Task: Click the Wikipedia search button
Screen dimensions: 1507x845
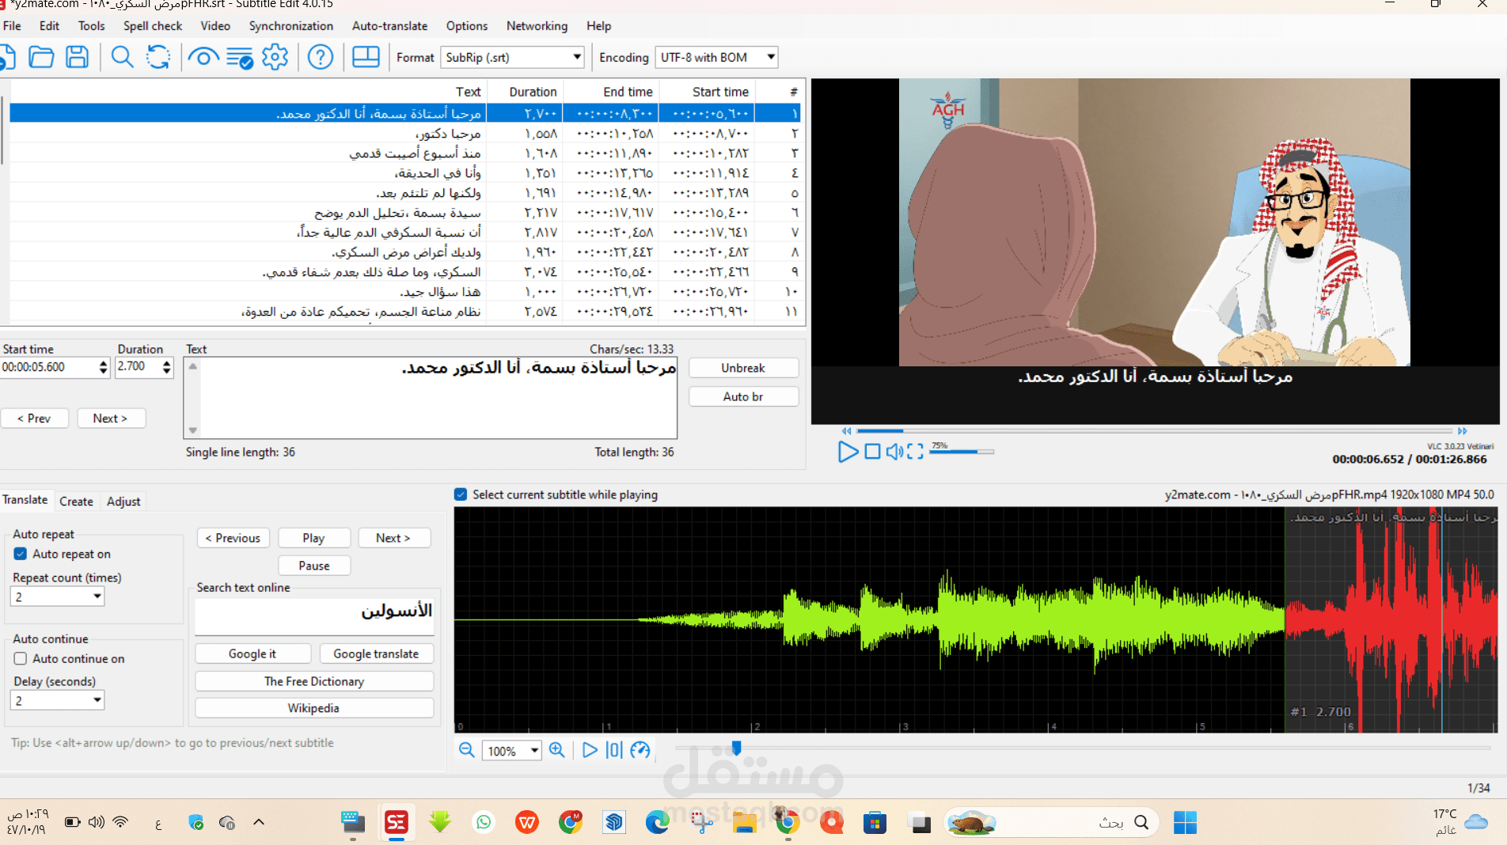Action: [x=314, y=708]
